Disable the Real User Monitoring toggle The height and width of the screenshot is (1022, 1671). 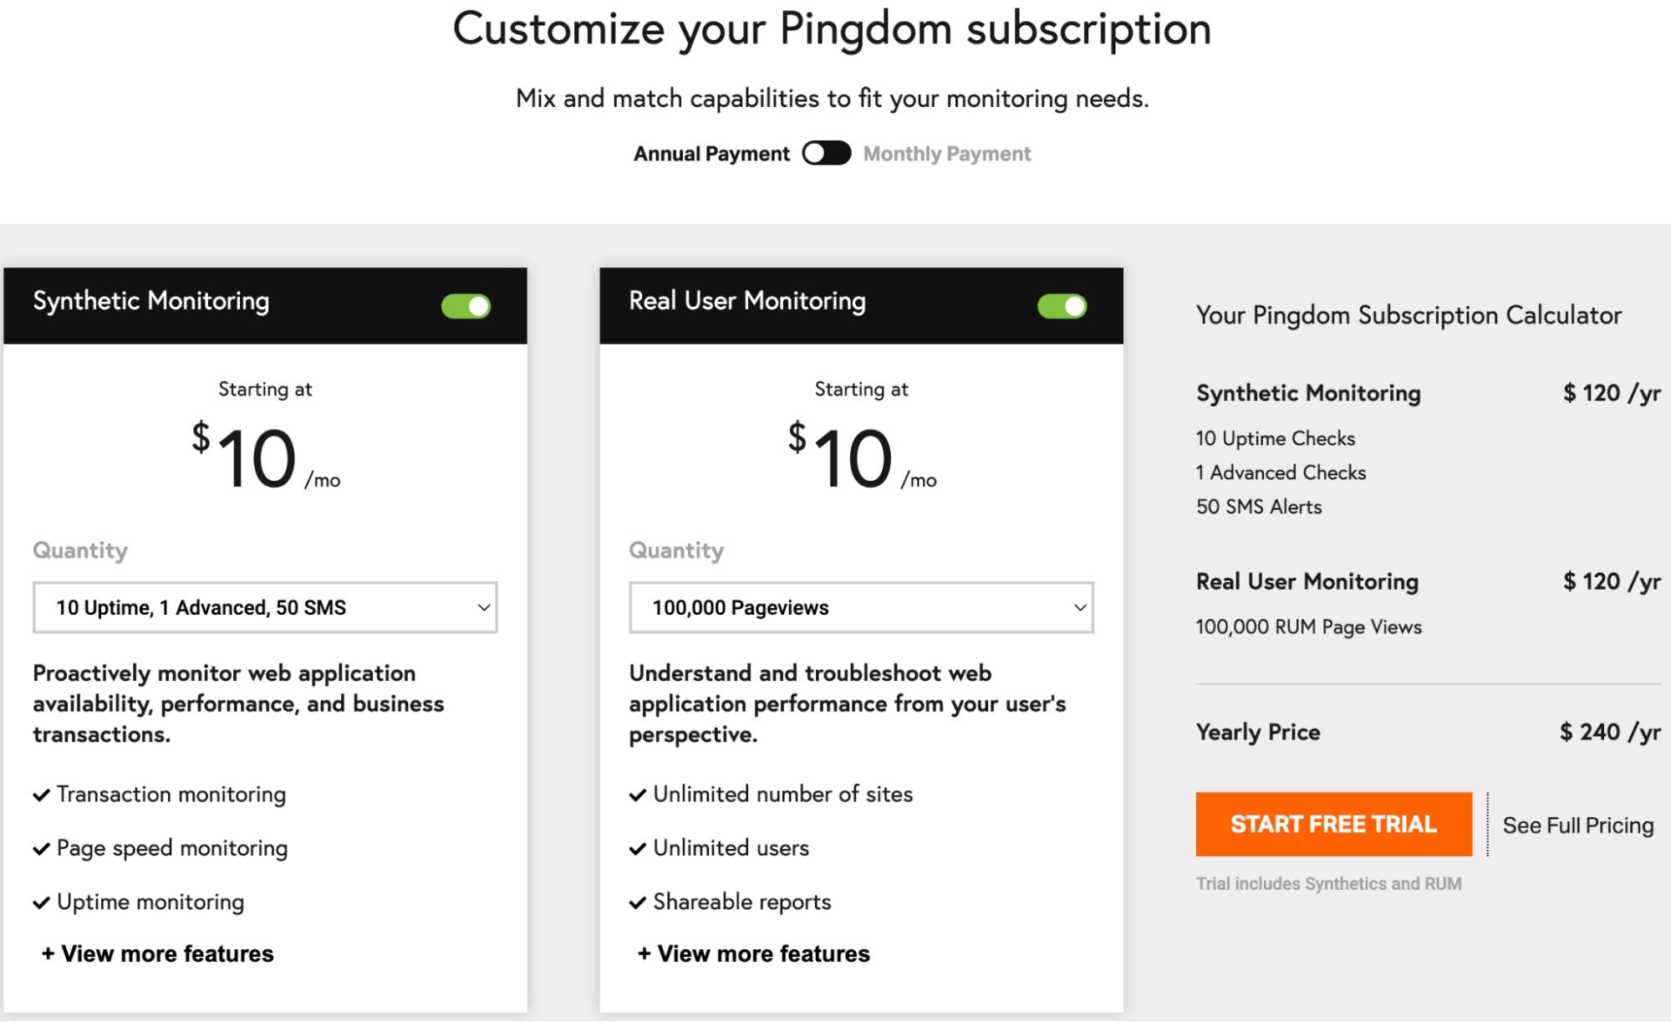click(x=1061, y=305)
